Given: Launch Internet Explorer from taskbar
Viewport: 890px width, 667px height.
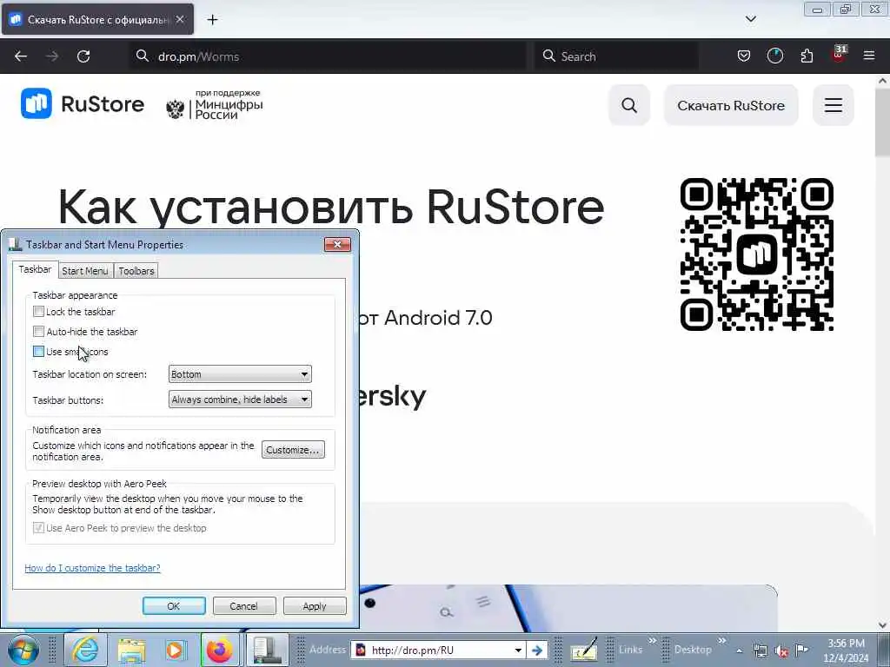Looking at the screenshot, I should coord(85,650).
